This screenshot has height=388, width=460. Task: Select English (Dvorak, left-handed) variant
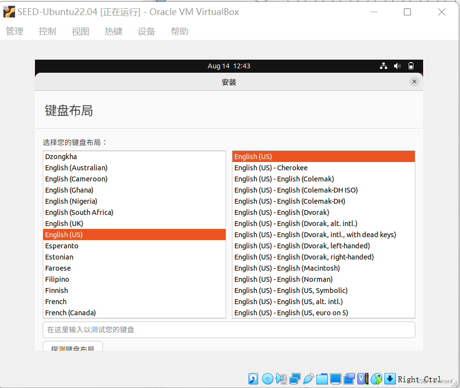click(x=324, y=246)
